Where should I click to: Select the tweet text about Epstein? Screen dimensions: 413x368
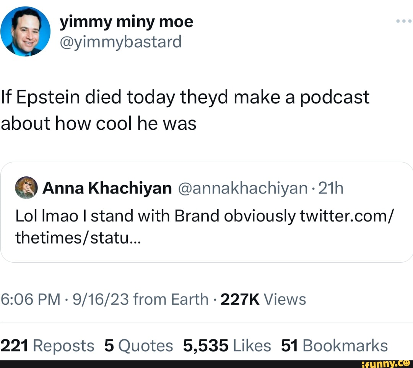(184, 109)
